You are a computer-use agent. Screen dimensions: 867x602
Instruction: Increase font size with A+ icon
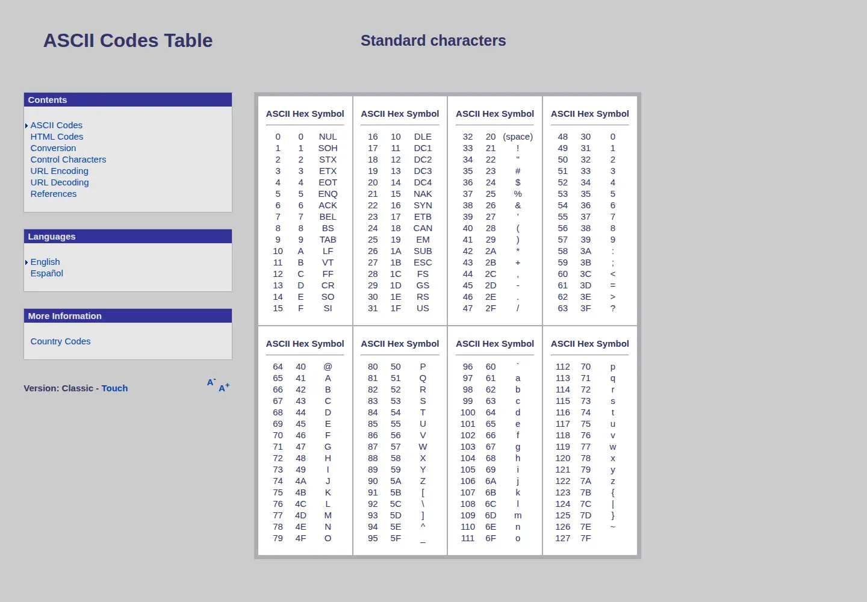(224, 388)
